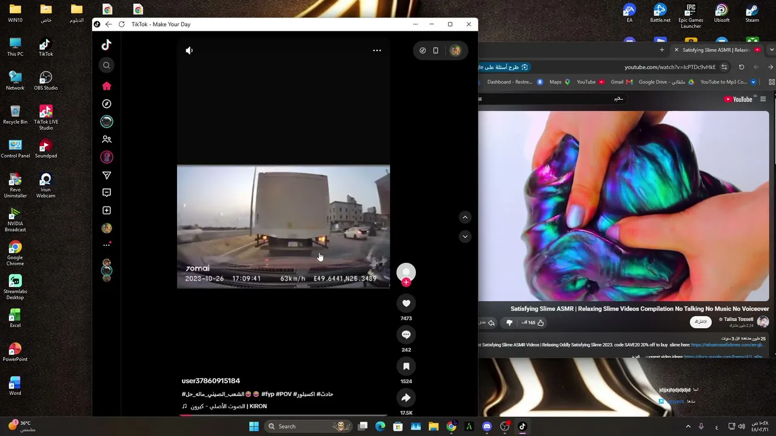
Task: Like the TikTok video with the heart
Action: [406, 303]
